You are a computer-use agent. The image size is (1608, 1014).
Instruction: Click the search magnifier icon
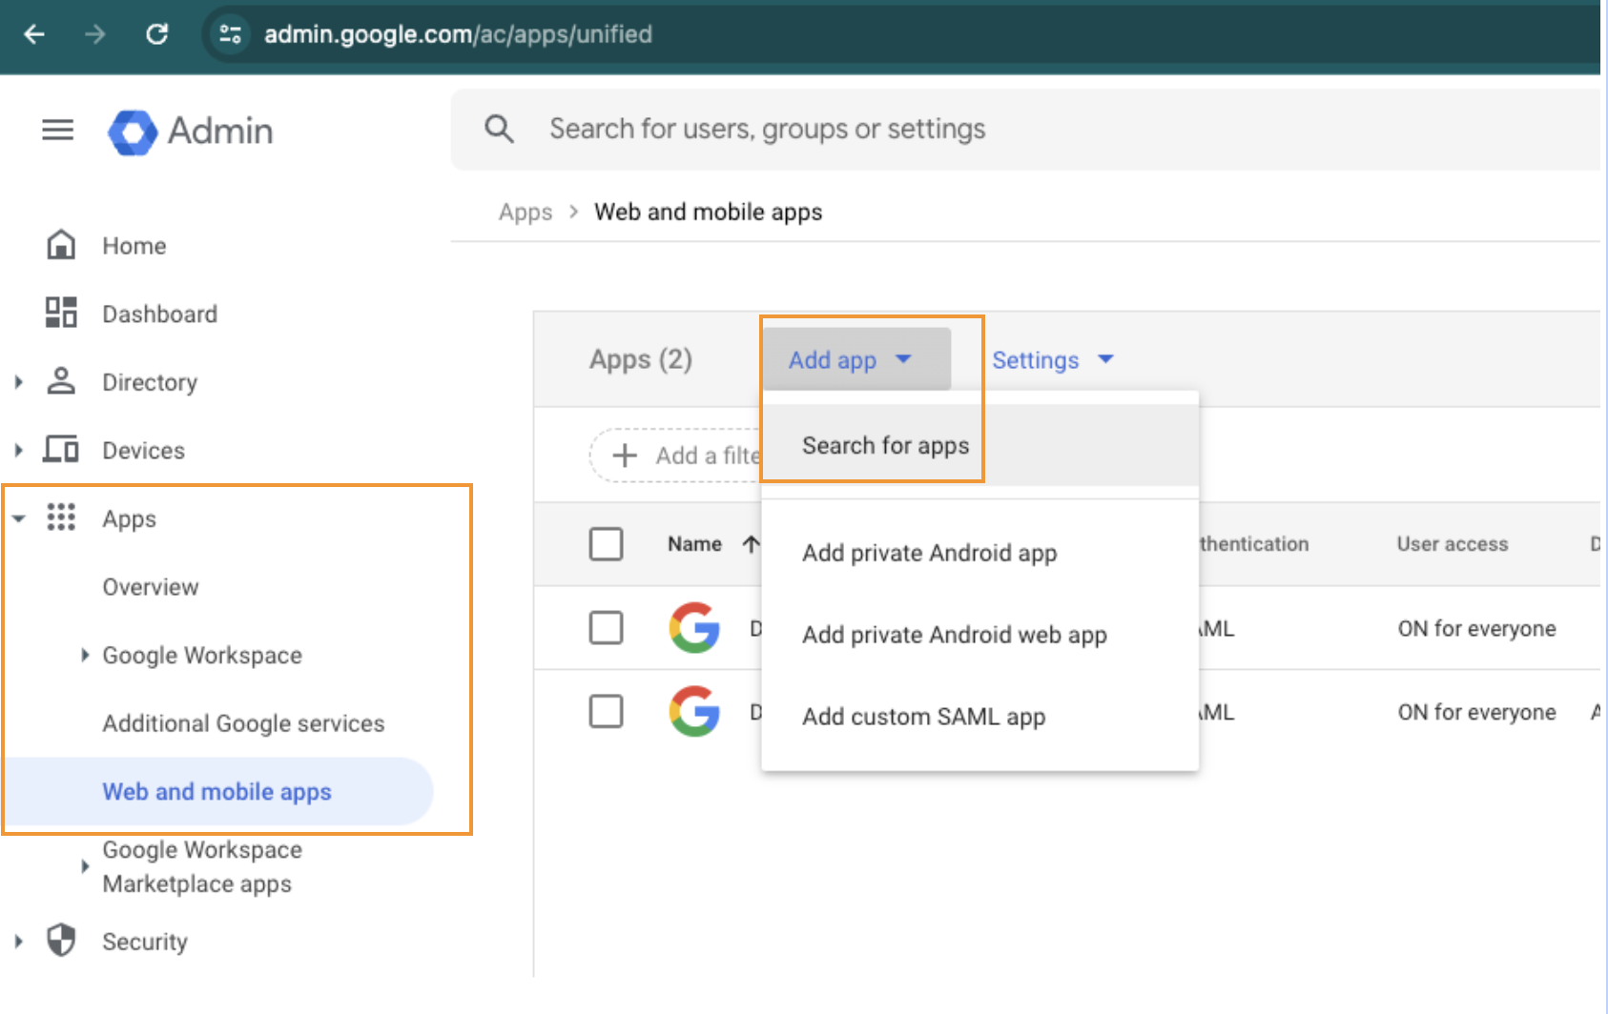(499, 129)
